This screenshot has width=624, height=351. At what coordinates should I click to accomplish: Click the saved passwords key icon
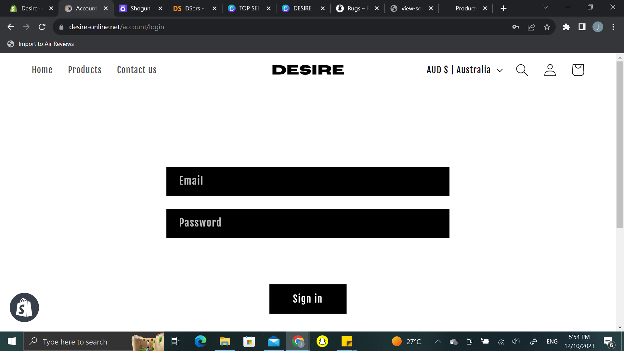click(x=516, y=27)
